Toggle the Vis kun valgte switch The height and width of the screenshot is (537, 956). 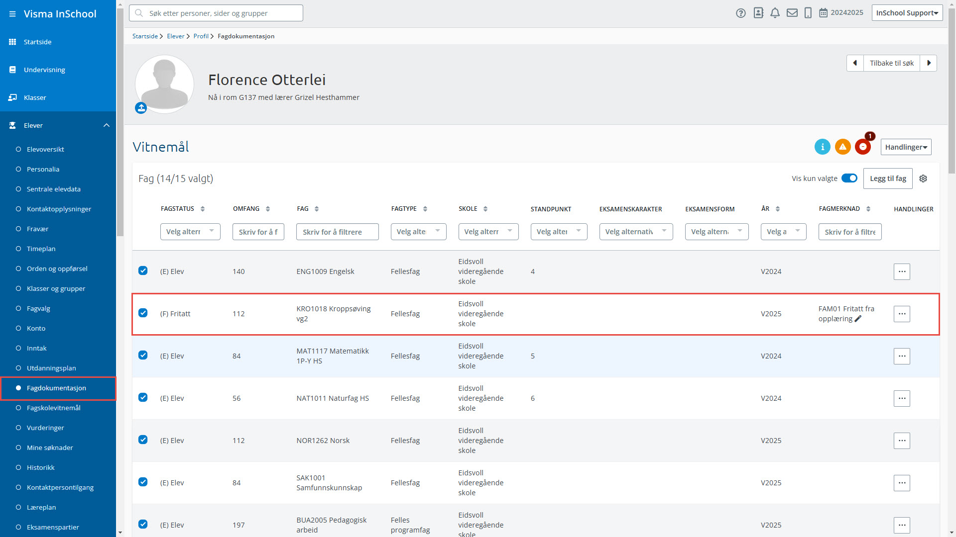click(849, 179)
